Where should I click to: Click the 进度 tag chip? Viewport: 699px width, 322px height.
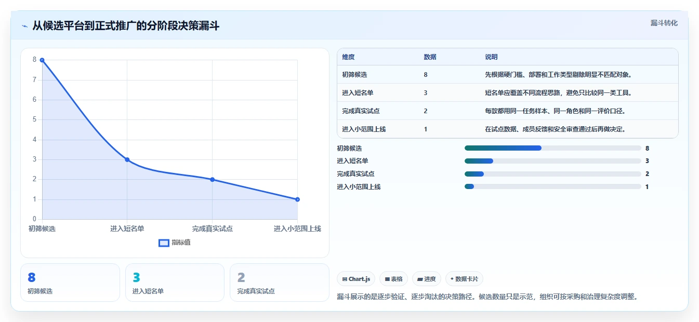[426, 279]
